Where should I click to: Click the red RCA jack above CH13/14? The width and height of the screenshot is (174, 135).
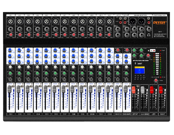click(121, 22)
